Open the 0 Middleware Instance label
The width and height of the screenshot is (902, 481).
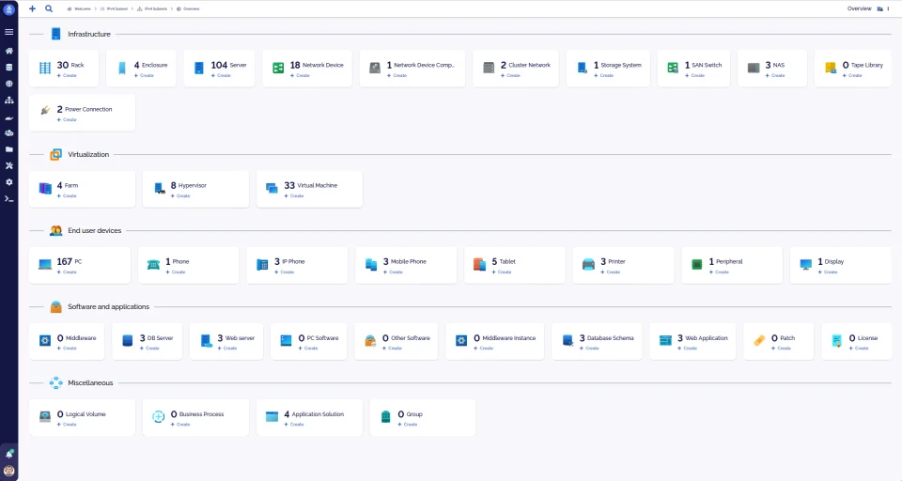[505, 338]
